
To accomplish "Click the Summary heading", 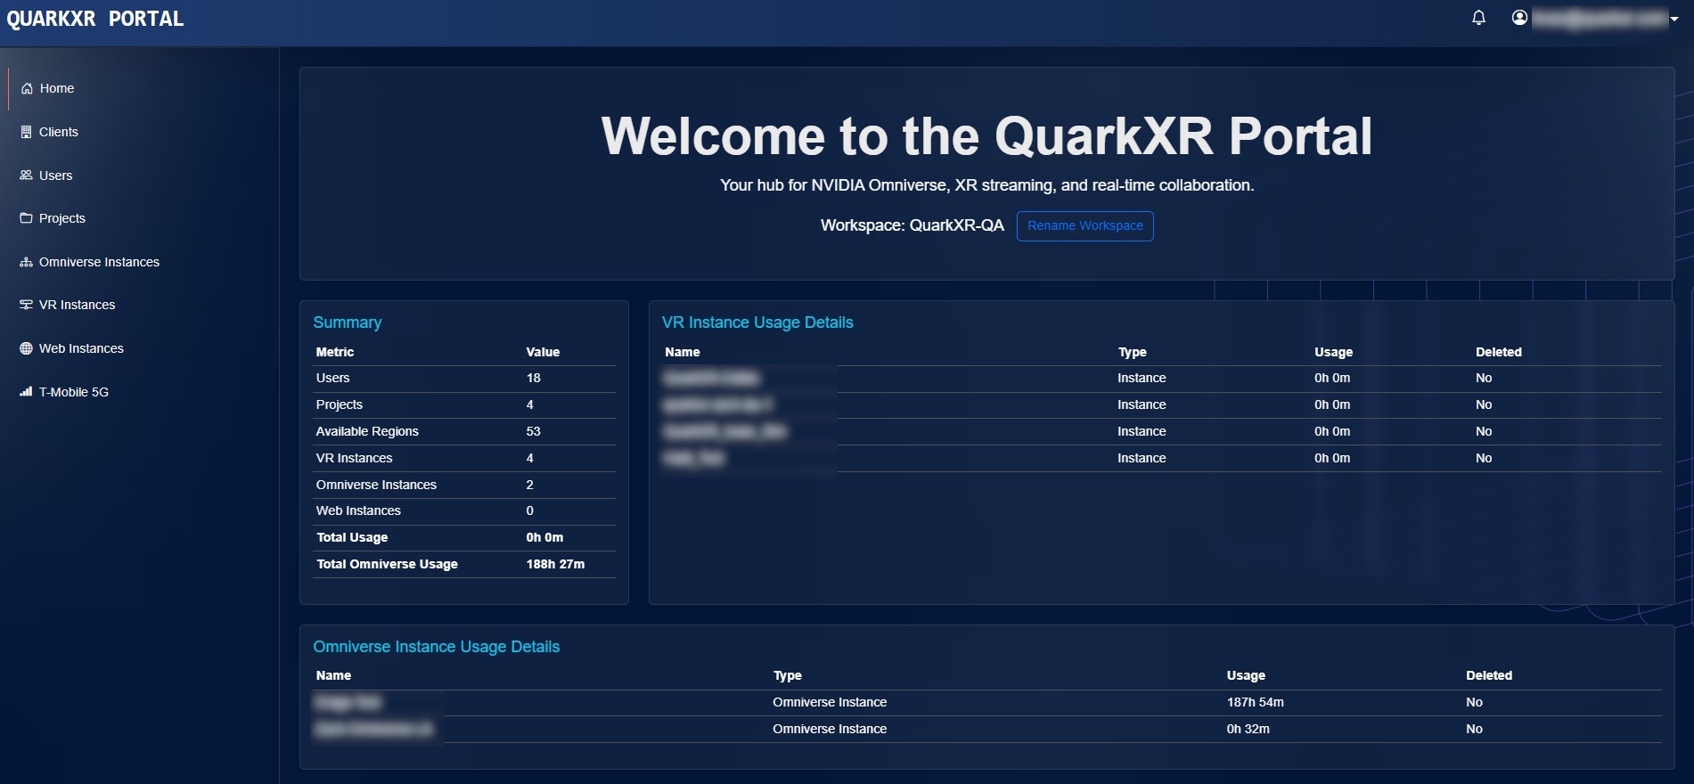I will (348, 323).
